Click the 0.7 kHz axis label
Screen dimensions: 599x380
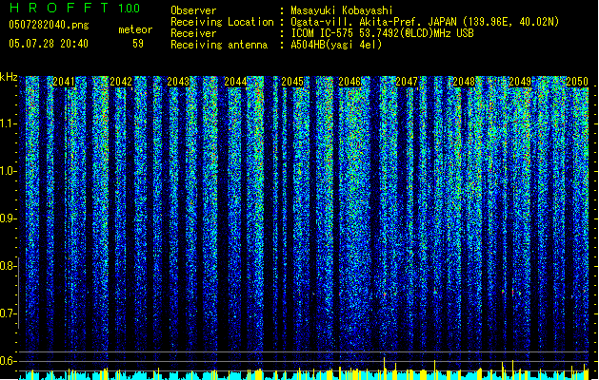point(9,313)
